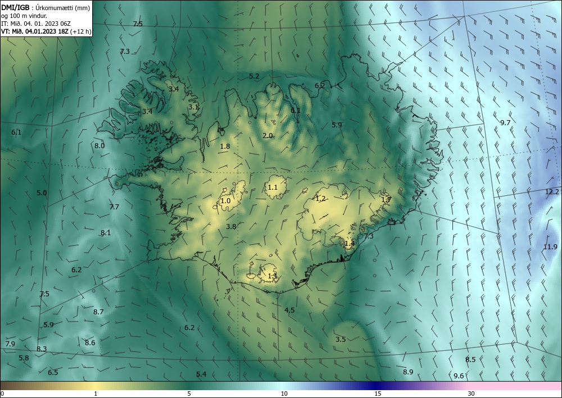Click the 6.5 value near the bottom
Screen dimensions: 562x398
click(53, 373)
